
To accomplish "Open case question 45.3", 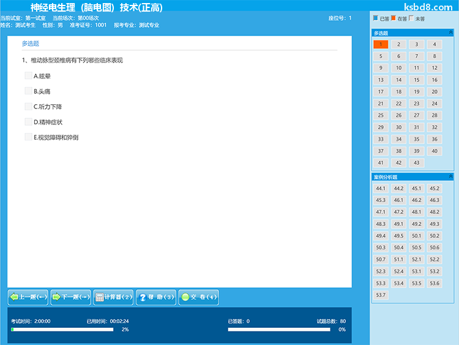I will point(381,200).
